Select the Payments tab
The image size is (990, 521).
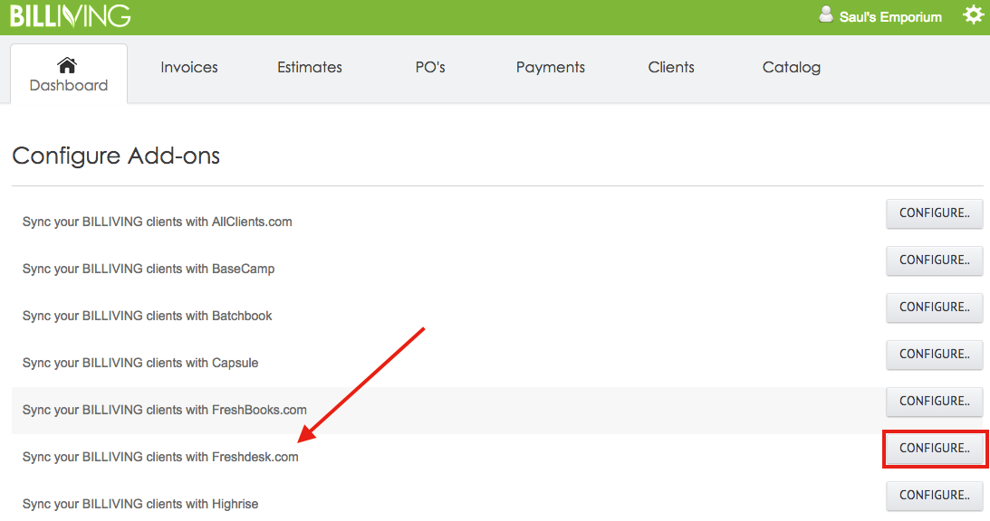click(551, 68)
